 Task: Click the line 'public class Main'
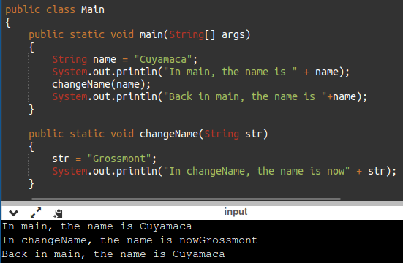coord(55,9)
